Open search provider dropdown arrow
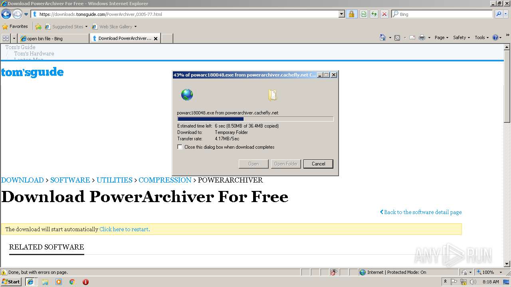 tap(506, 14)
